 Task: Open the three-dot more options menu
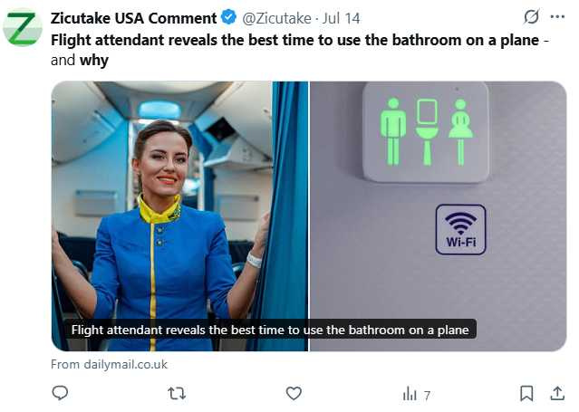point(557,16)
